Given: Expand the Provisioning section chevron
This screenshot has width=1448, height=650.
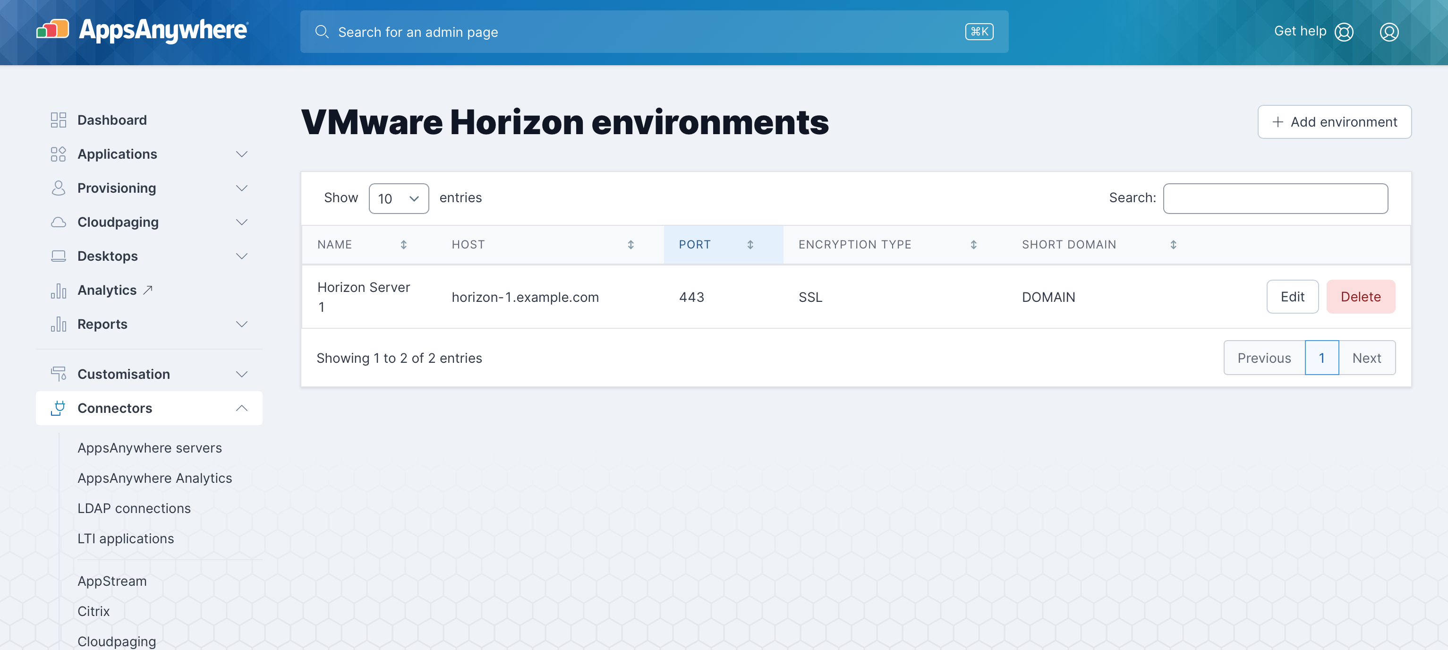Looking at the screenshot, I should coord(242,188).
